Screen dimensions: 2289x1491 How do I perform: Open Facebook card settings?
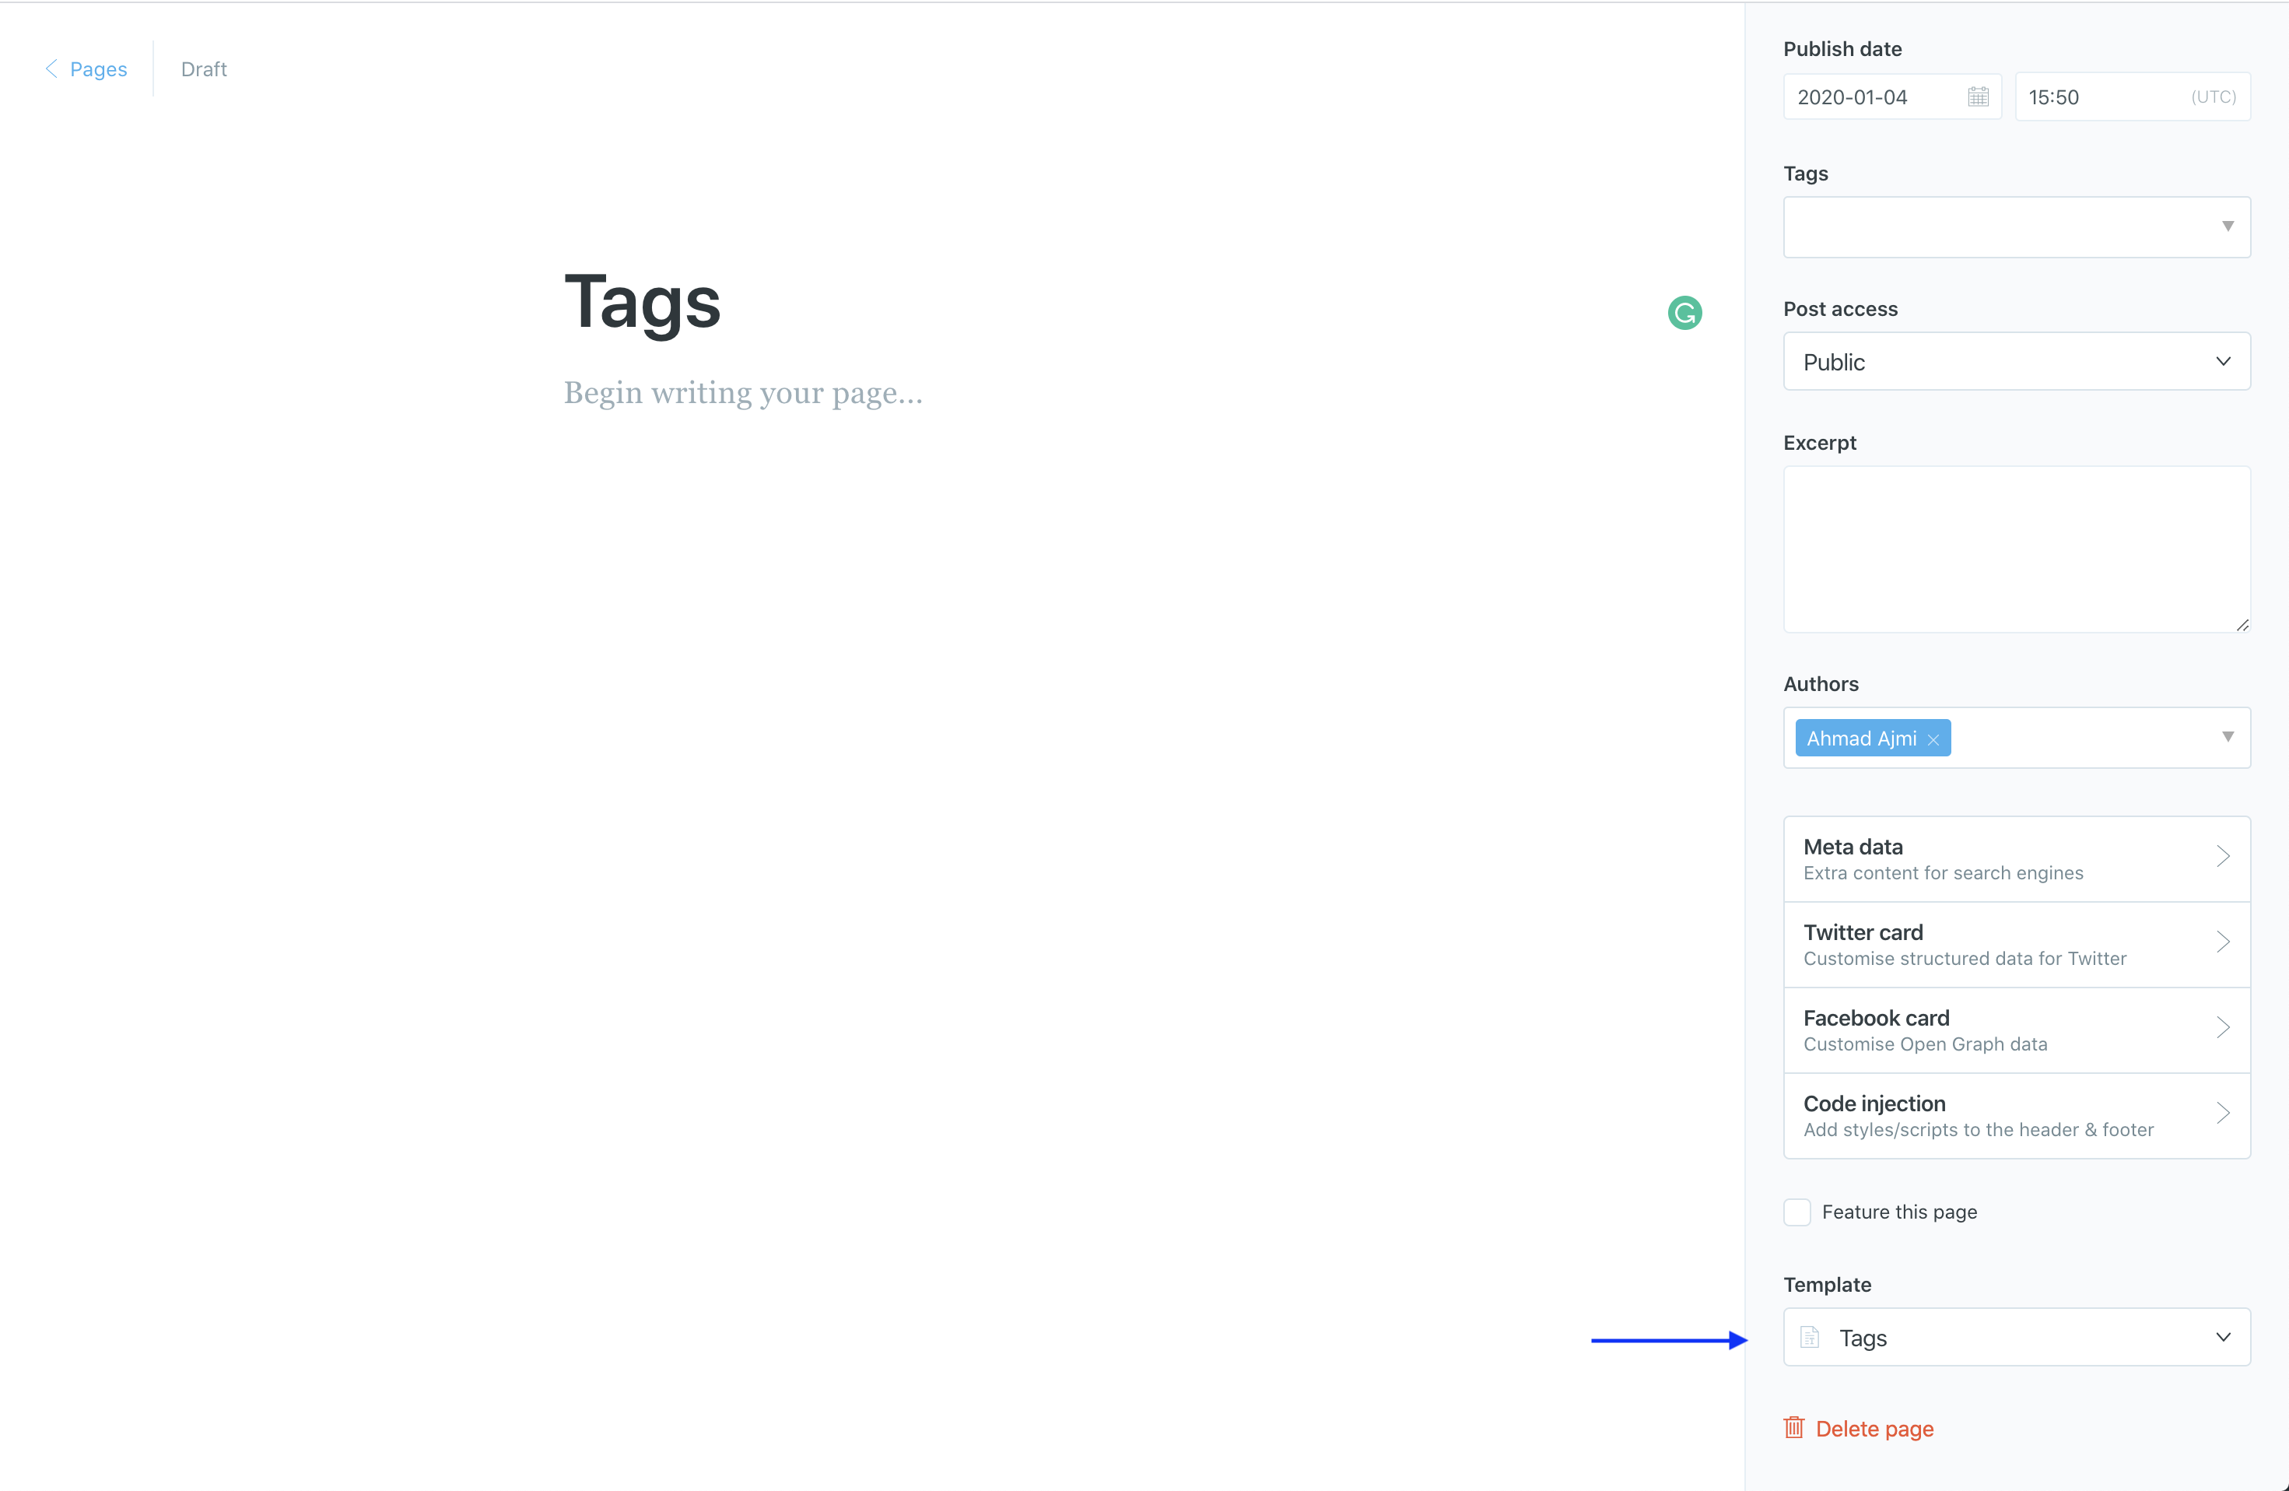pos(2224,1028)
